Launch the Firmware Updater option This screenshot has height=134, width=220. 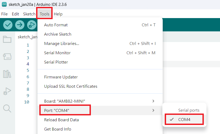tap(61, 77)
